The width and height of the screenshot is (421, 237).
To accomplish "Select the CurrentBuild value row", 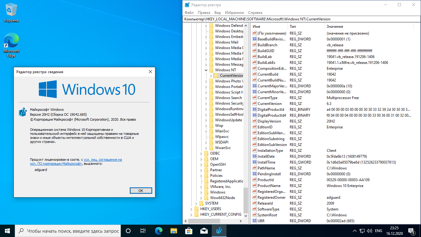I will point(335,74).
